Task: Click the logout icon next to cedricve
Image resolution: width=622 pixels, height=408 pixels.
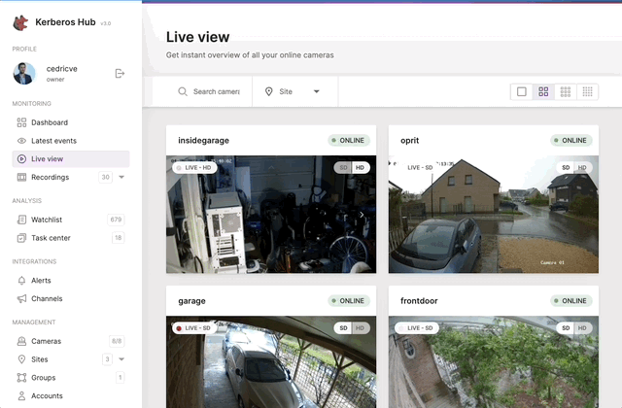Action: 120,74
